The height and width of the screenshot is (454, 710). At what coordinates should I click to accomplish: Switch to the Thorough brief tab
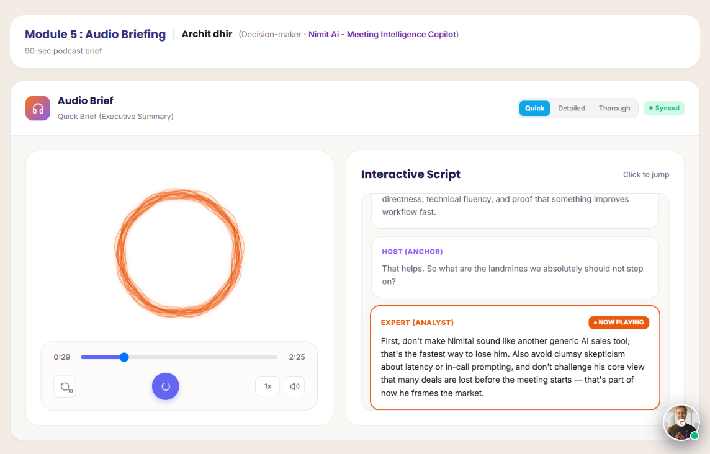[614, 108]
